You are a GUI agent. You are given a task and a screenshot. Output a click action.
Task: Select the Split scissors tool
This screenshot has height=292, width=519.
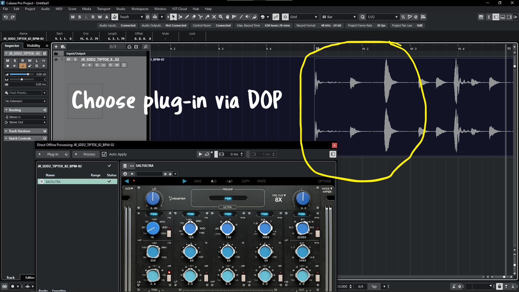pyautogui.click(x=201, y=17)
